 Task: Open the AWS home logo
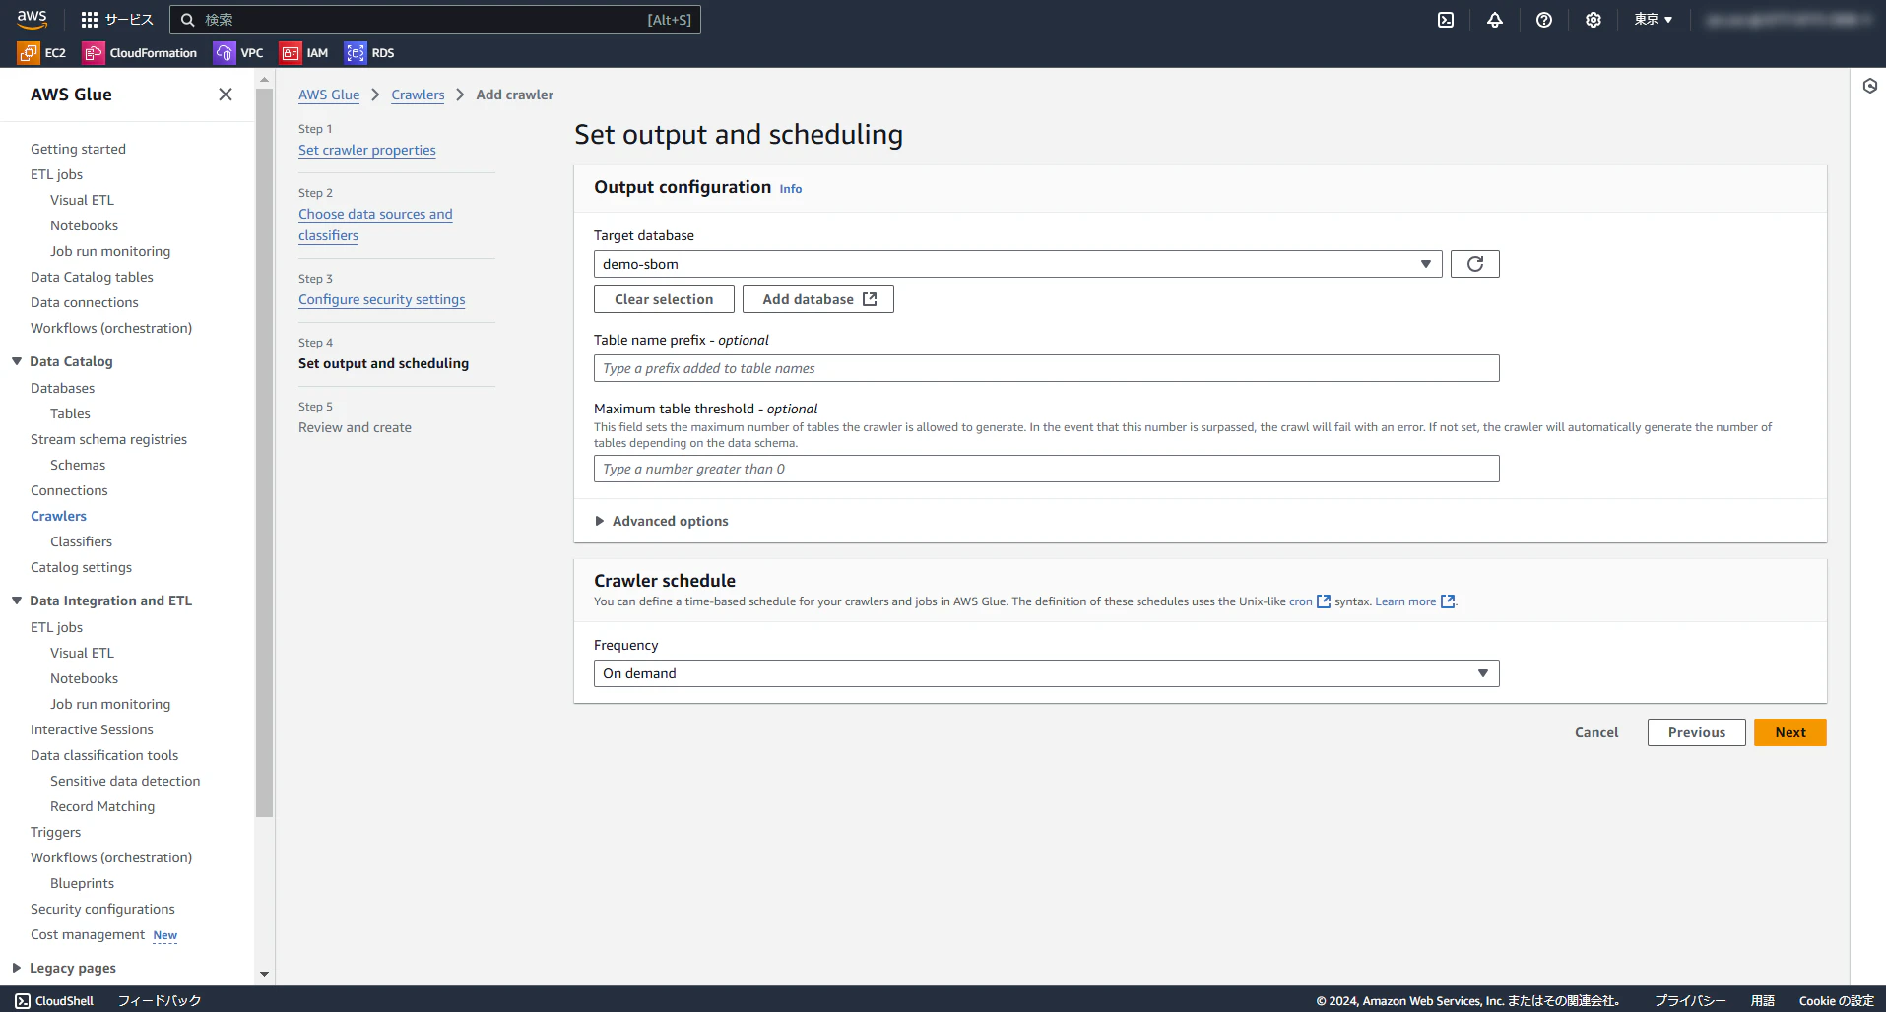click(32, 19)
